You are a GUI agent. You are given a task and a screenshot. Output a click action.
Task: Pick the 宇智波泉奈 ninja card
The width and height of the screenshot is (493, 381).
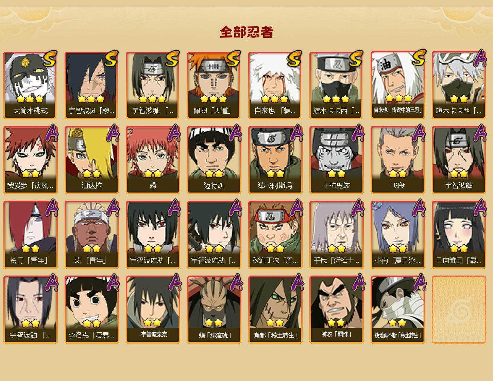(153, 310)
